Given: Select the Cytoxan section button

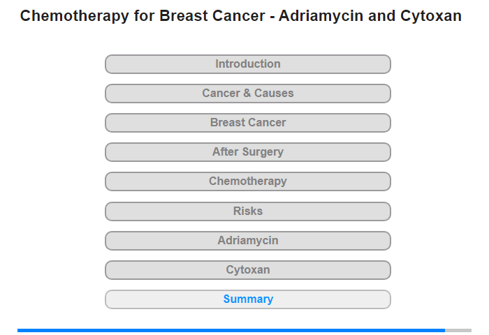Looking at the screenshot, I should [248, 270].
